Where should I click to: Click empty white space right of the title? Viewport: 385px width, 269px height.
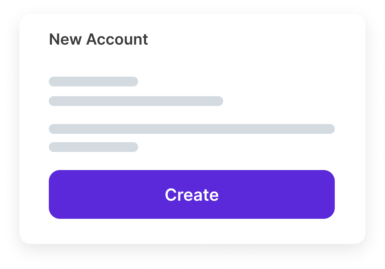(x=244, y=39)
